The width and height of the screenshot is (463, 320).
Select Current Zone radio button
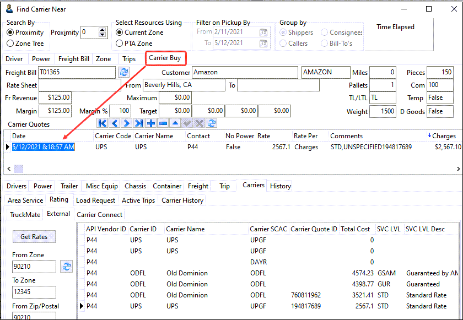120,32
